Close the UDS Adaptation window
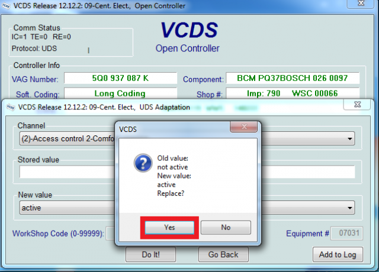 click(x=357, y=105)
